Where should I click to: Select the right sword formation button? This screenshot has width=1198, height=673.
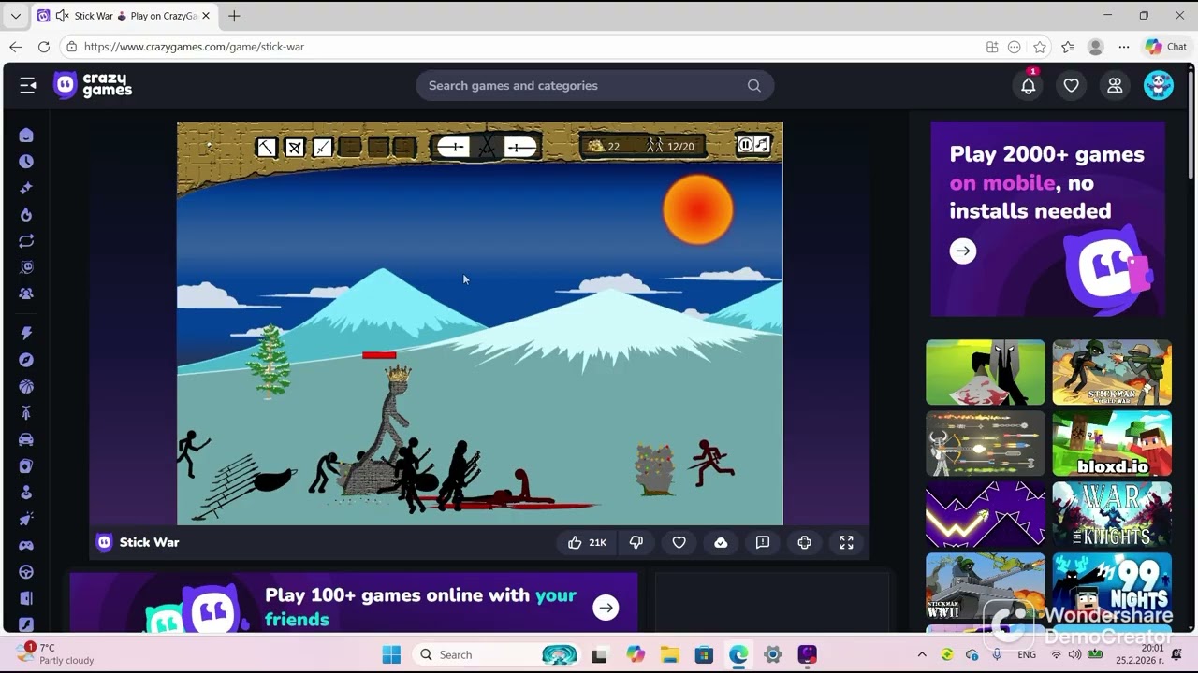pyautogui.click(x=520, y=147)
